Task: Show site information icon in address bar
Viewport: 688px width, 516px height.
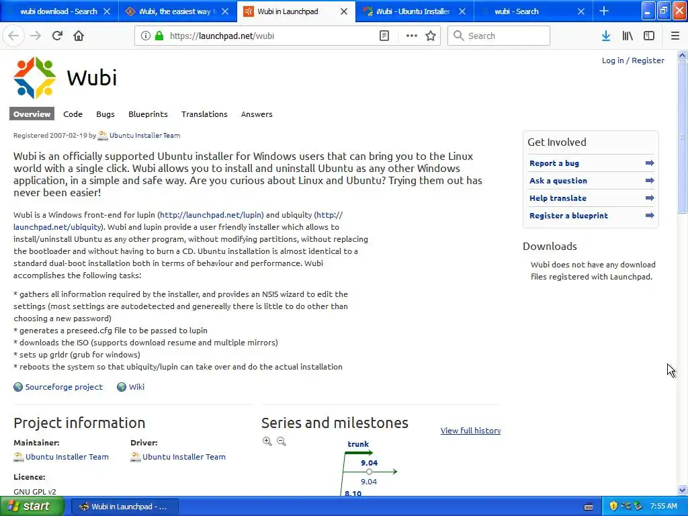Action: 146,36
